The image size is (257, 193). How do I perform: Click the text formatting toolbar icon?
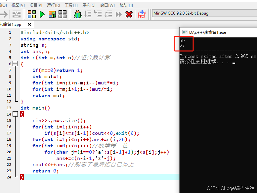pyautogui.click(x=17, y=14)
